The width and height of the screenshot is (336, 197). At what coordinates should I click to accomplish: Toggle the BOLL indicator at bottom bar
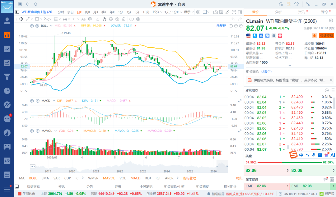point(33,178)
